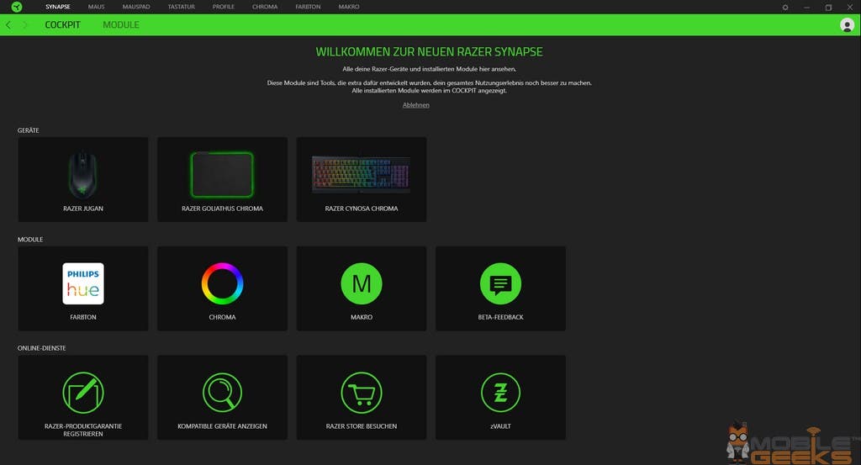Open the Razer Cynosa Chroma keyboard tile
Image resolution: width=861 pixels, height=465 pixels.
pyautogui.click(x=362, y=179)
